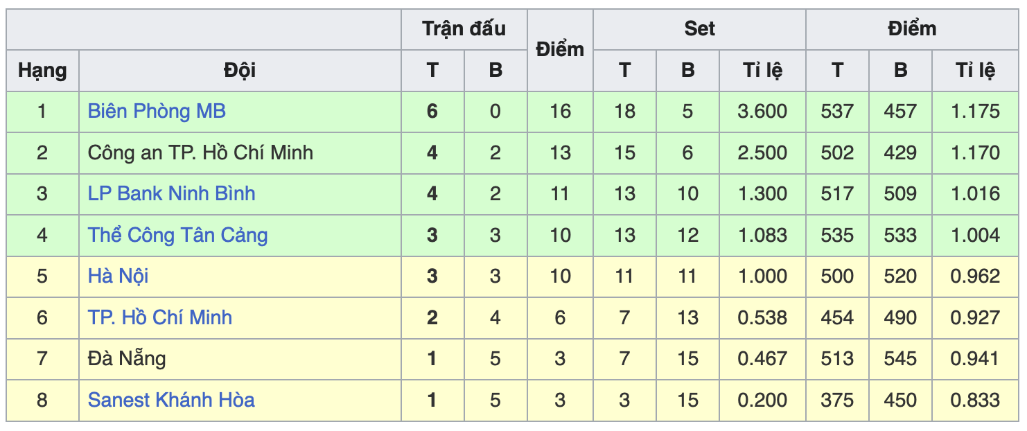Select the Đà Nẵng team name cell
The image size is (1027, 431).
127,359
